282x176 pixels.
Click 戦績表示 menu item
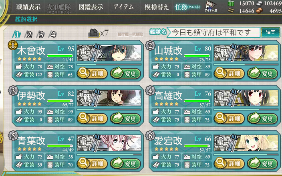(28, 7)
